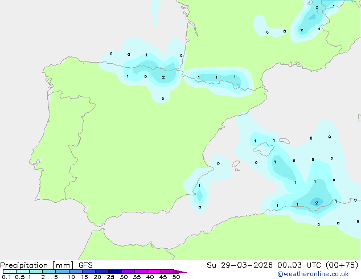This screenshot has height=279, width=361.
Task: Select the 0.5–1 mm legend color box
Action: click(x=23, y=272)
